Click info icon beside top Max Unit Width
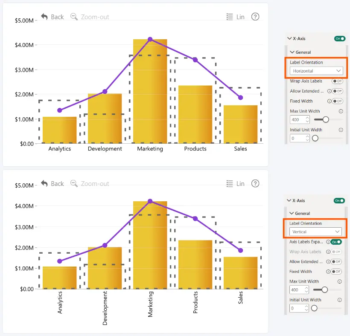 (x=341, y=111)
